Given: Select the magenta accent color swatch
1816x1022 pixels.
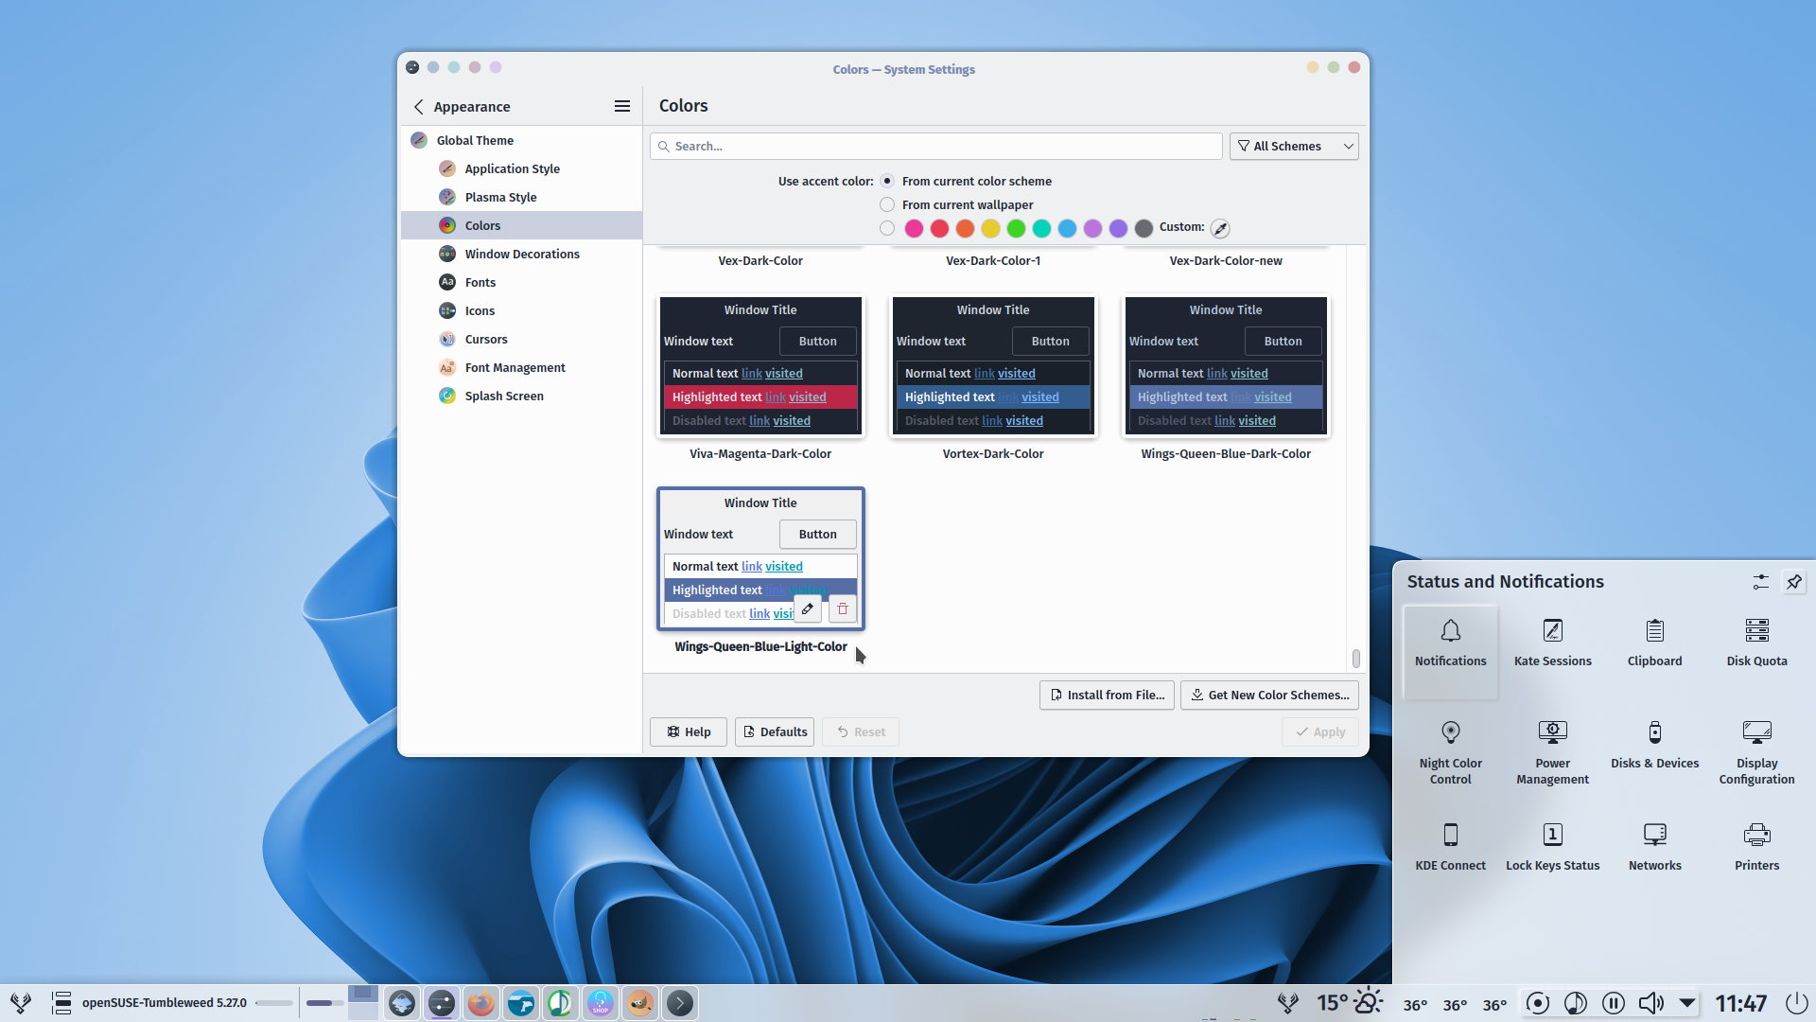Looking at the screenshot, I should pos(914,228).
